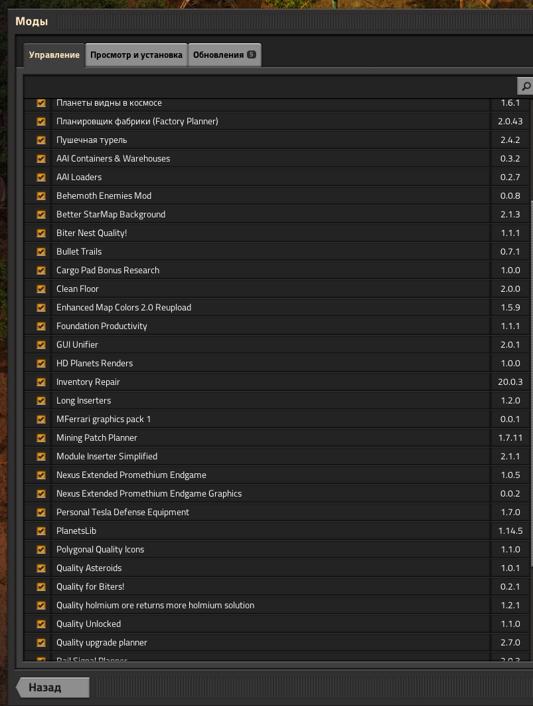Toggle Long Inserters checkbox
533x706 pixels.
(41, 401)
